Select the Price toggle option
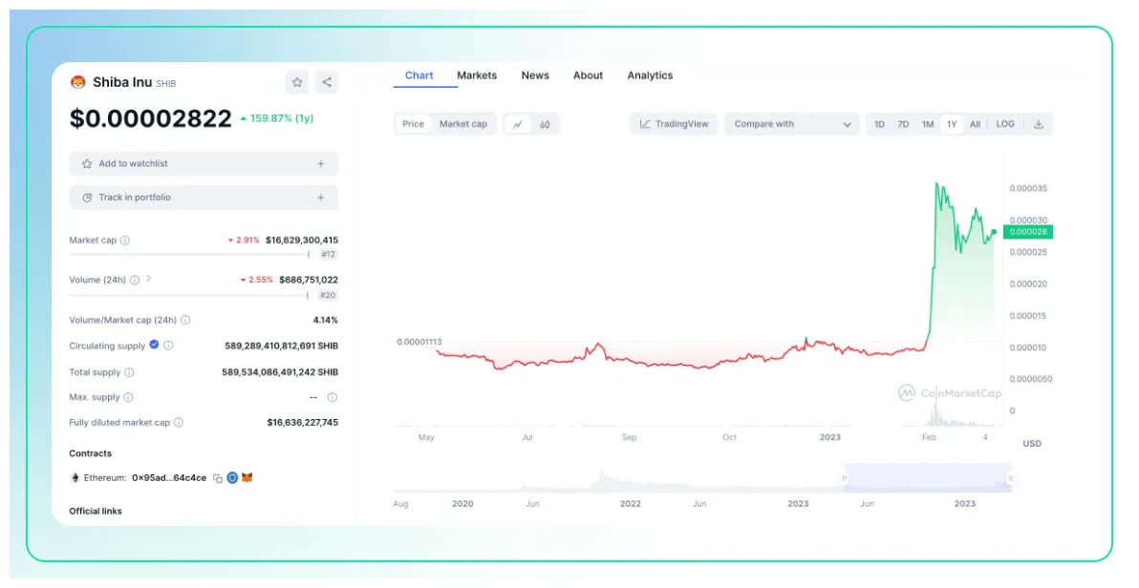Screen dimensions: 1139x588 tap(412, 123)
